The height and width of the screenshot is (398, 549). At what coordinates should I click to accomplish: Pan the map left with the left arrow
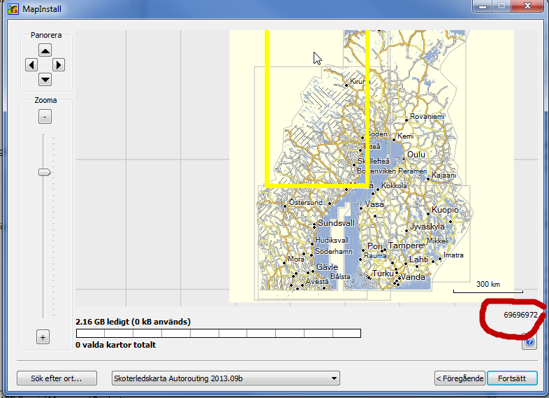click(31, 65)
